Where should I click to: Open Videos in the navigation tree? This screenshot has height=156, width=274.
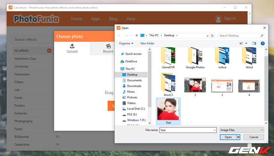tap(131, 103)
